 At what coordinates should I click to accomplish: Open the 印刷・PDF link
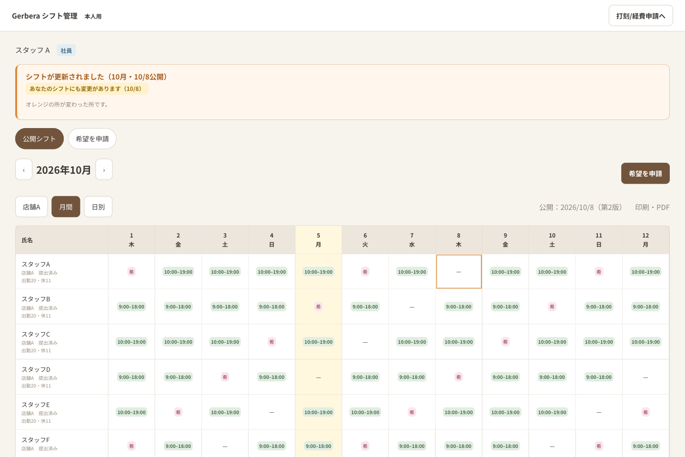pos(652,207)
